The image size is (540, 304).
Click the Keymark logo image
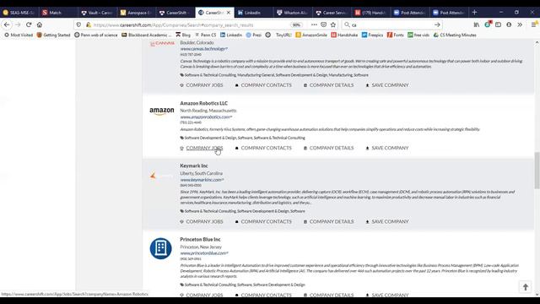(161, 176)
